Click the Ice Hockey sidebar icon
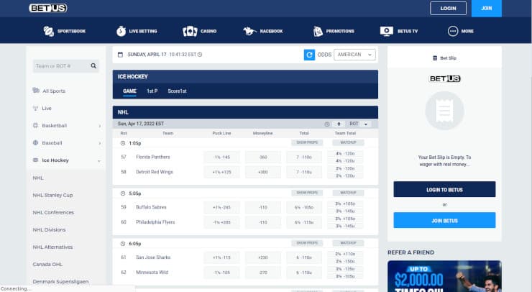 pyautogui.click(x=35, y=160)
